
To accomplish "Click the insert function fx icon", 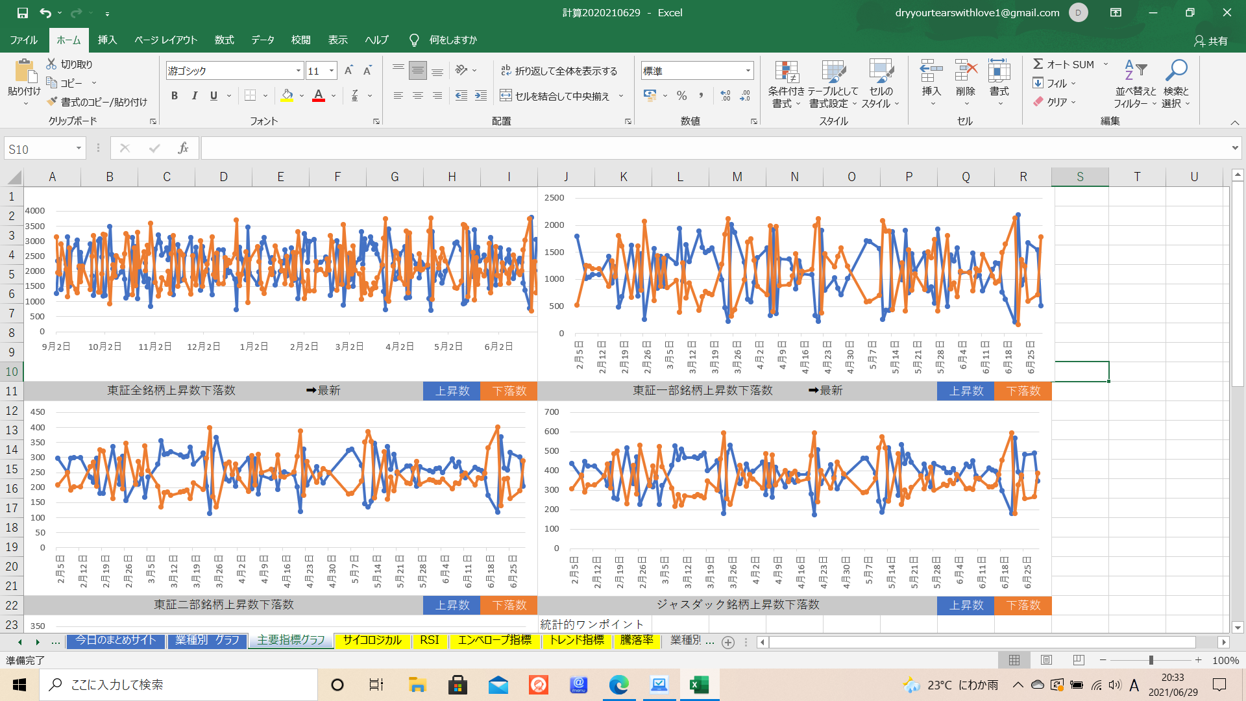I will pos(183,149).
